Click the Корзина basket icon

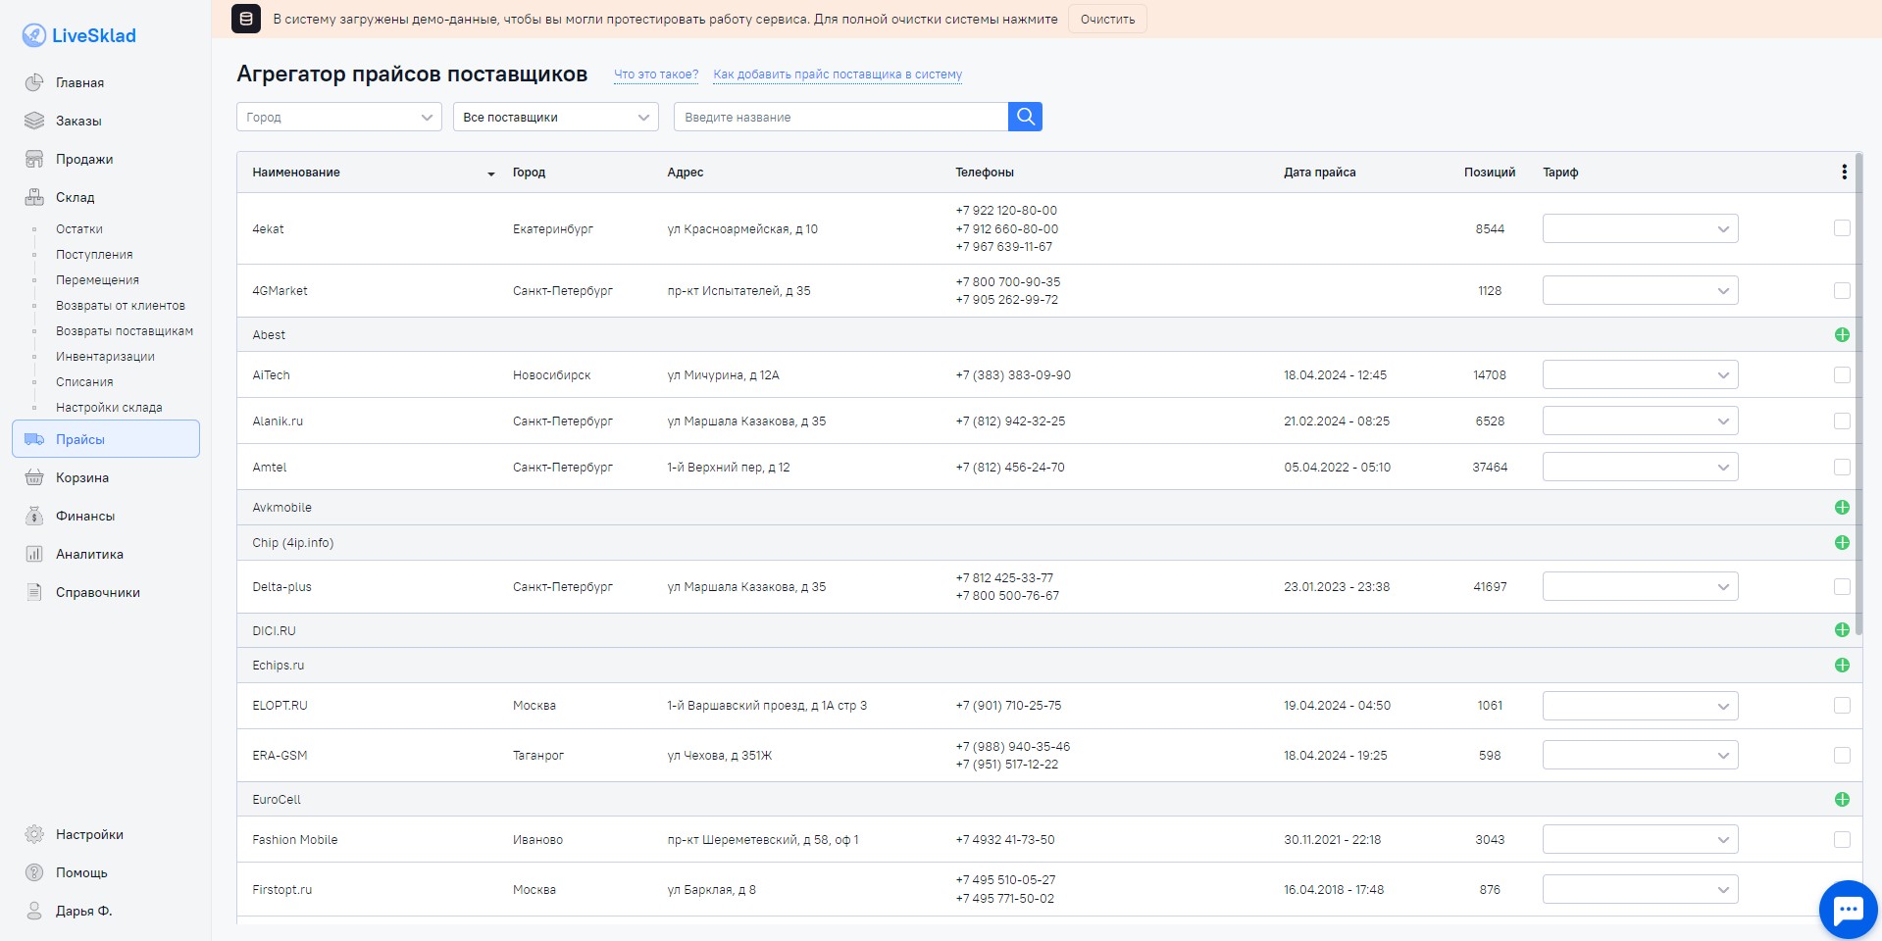[34, 477]
